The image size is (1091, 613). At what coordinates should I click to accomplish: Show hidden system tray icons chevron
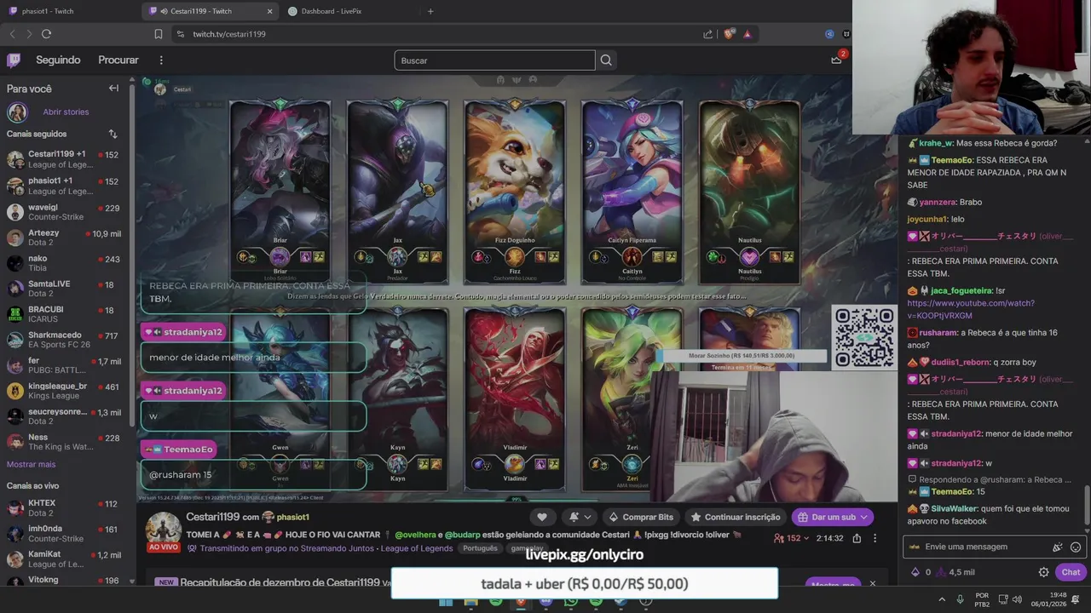click(942, 599)
